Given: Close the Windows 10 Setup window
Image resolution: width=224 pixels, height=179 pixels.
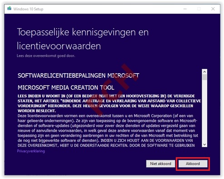Looking at the screenshot, I should click(213, 9).
